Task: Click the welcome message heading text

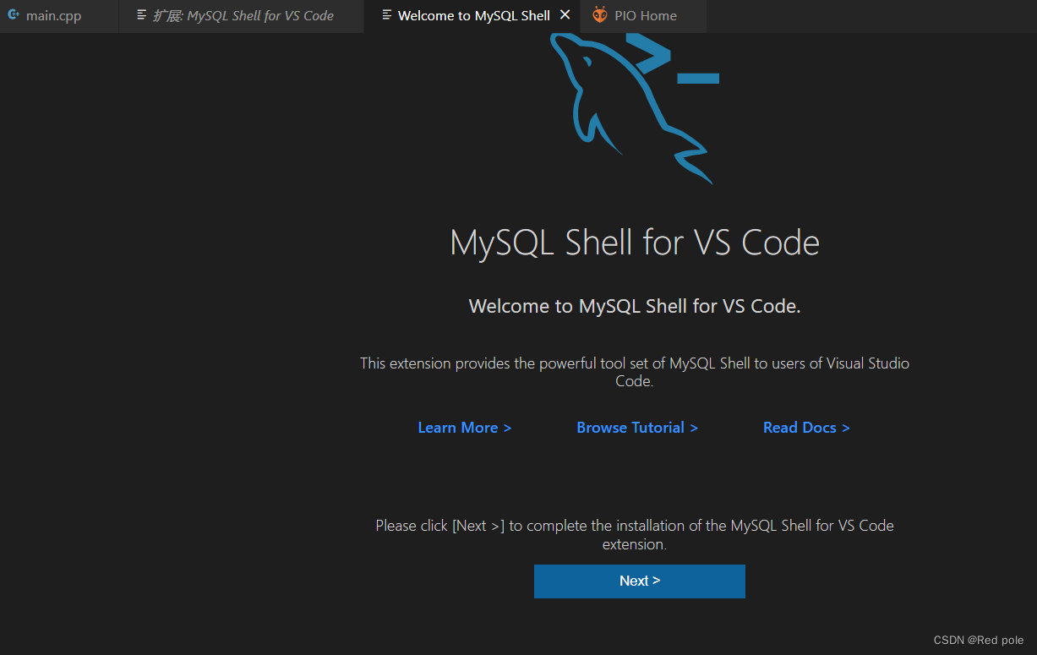Action: (x=634, y=306)
